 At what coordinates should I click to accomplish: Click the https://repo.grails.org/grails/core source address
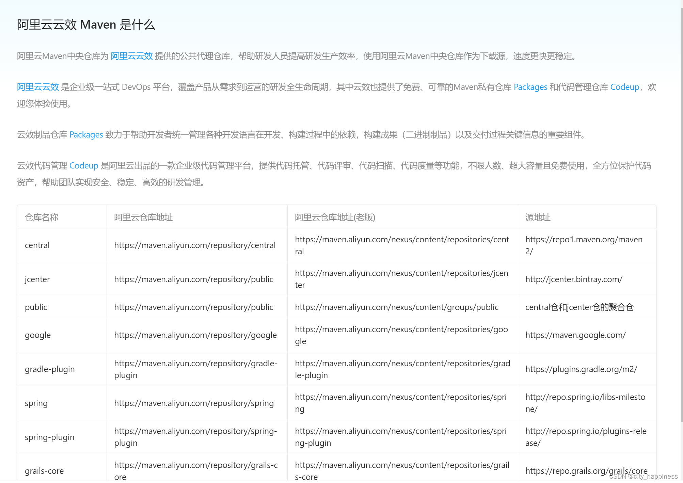(x=586, y=471)
